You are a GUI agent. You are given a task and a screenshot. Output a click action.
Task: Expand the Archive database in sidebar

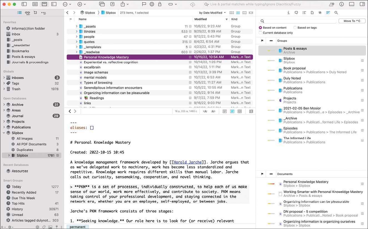click(4, 105)
